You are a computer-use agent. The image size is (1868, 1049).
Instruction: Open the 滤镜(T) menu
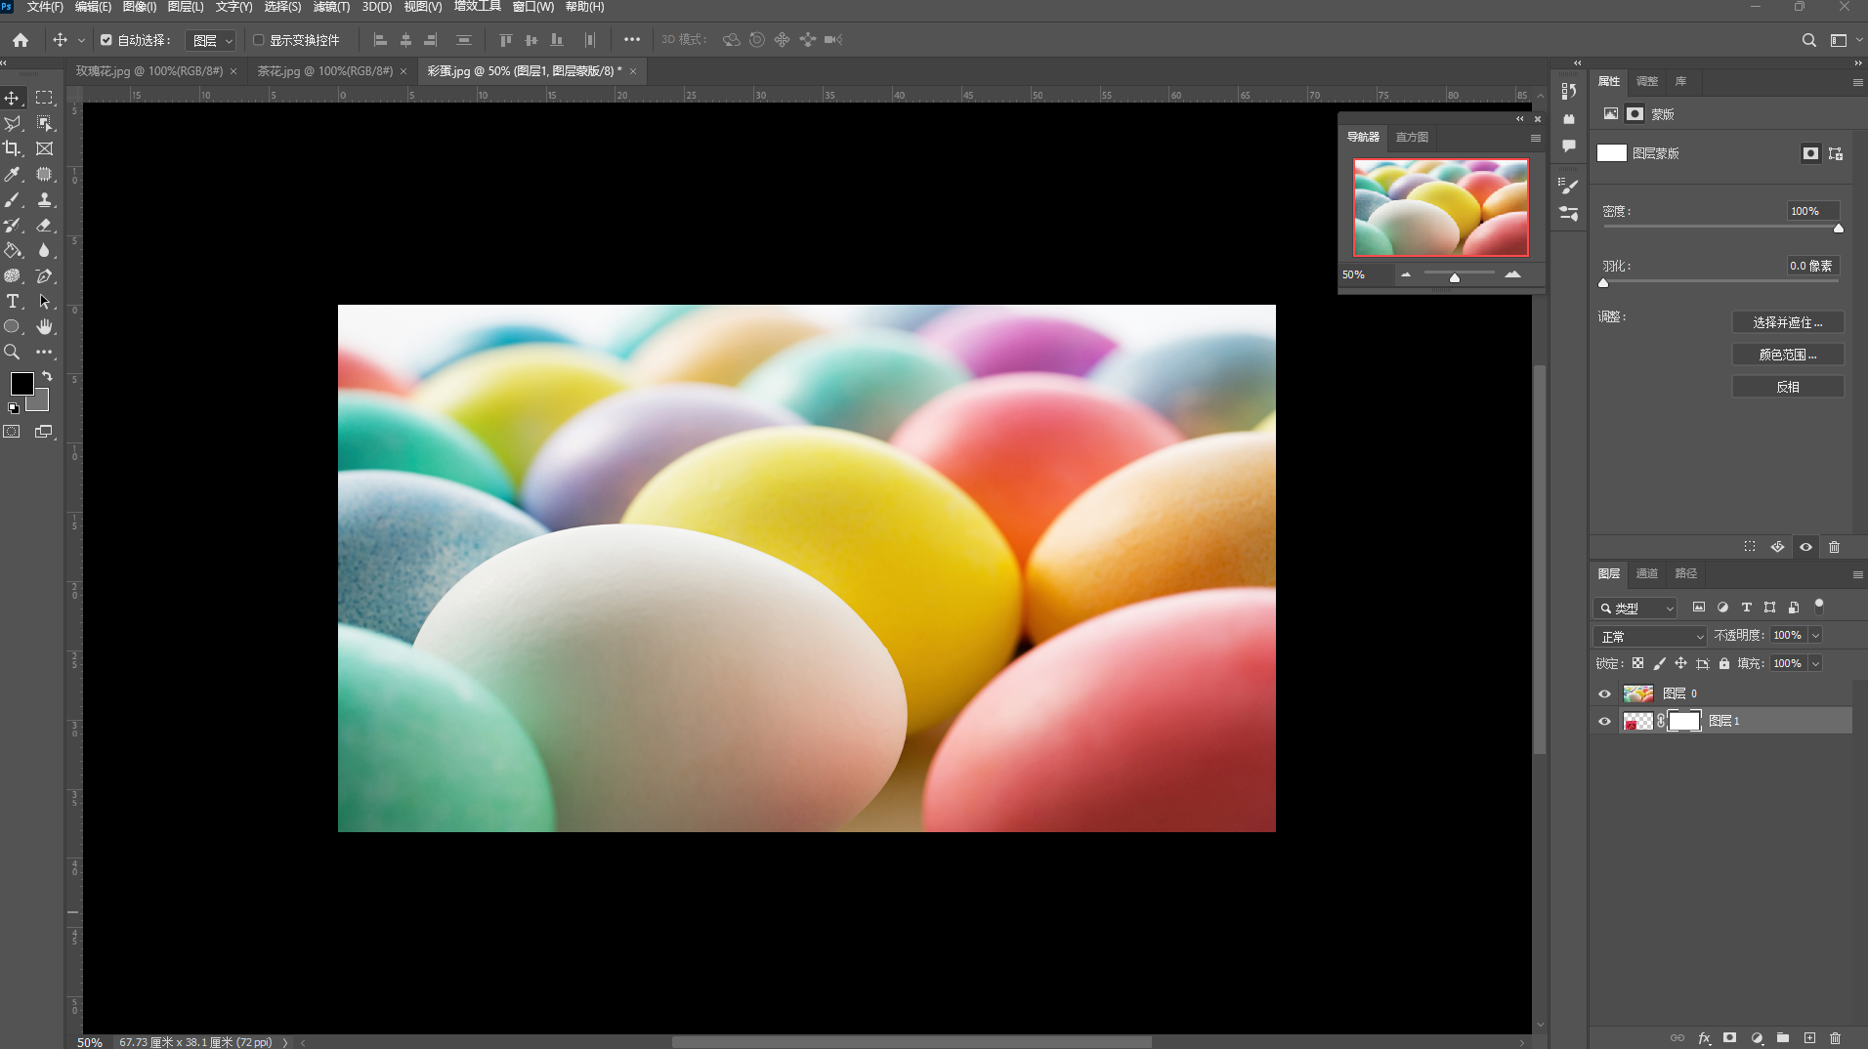point(331,7)
